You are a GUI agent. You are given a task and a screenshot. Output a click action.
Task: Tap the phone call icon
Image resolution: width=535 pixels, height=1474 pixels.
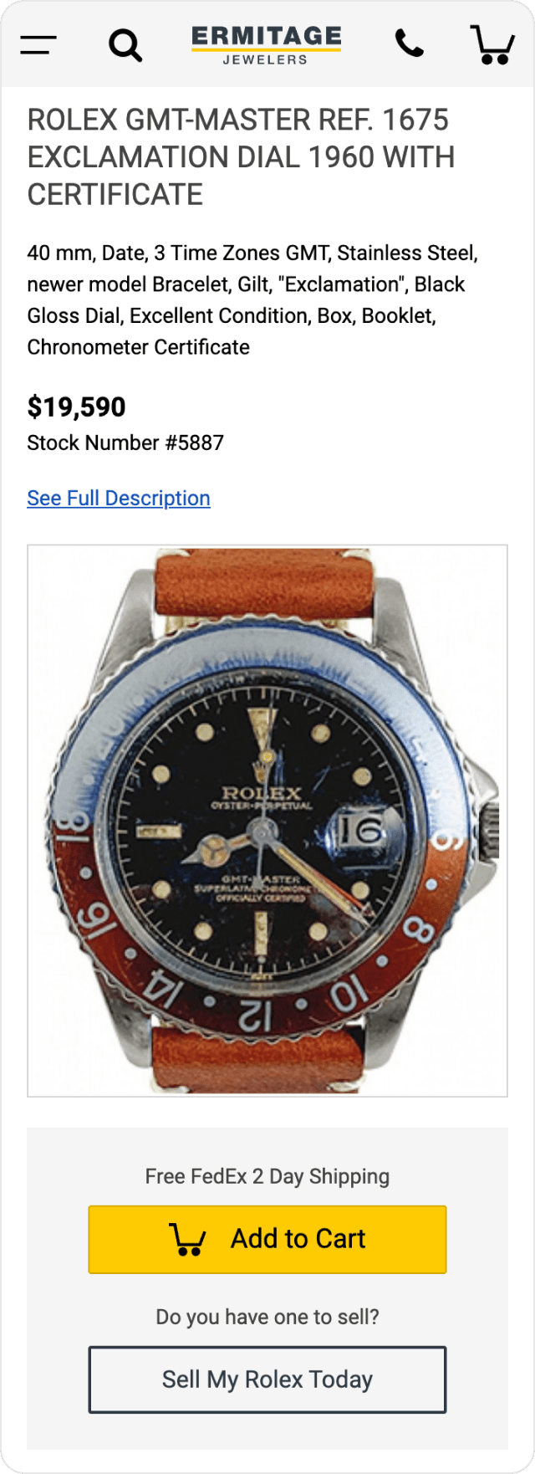click(x=409, y=44)
